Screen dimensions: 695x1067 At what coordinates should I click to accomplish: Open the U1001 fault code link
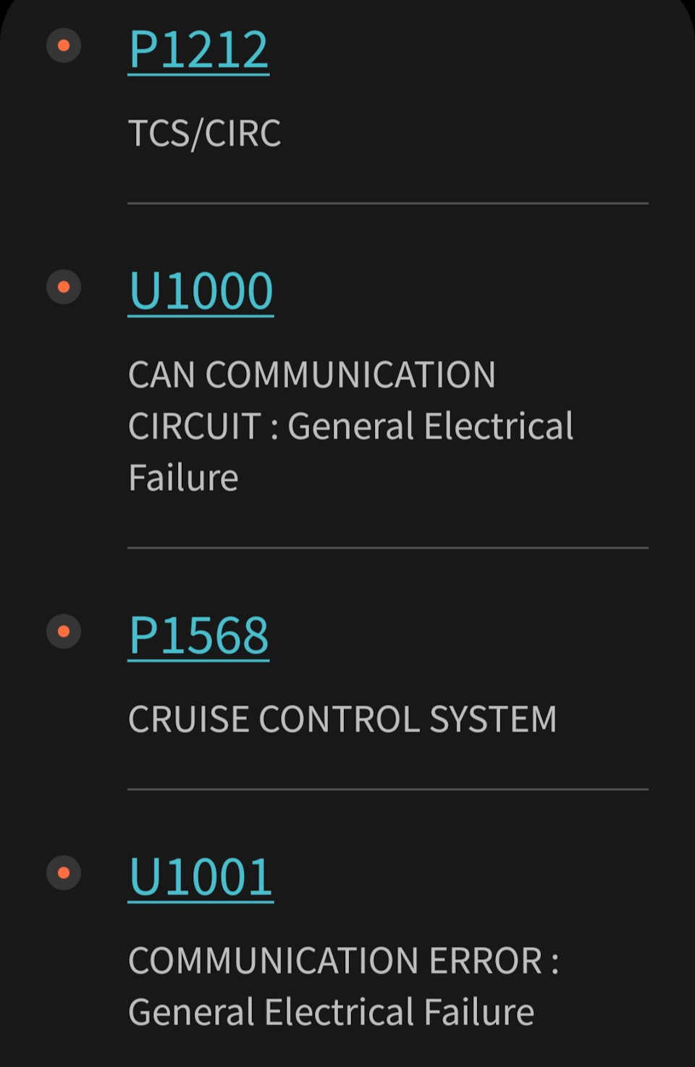click(201, 877)
